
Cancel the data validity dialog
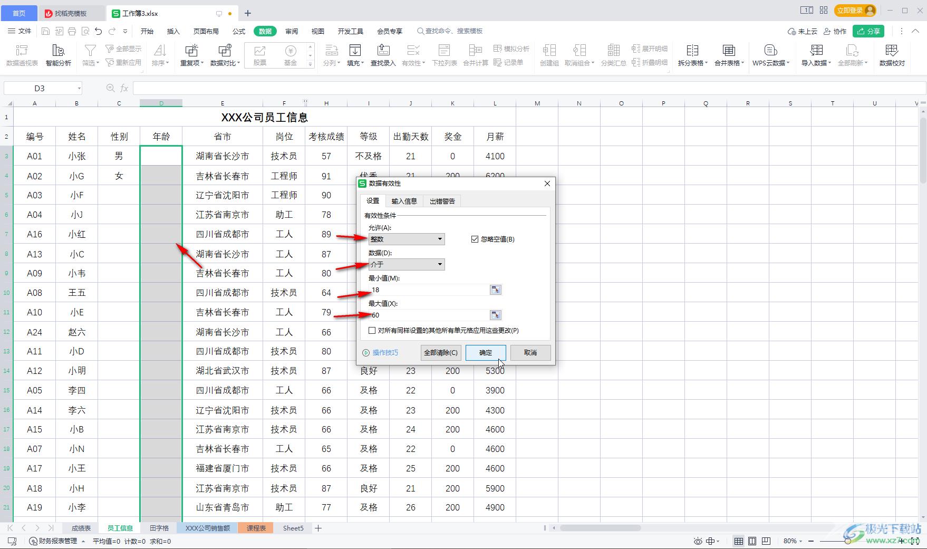530,353
